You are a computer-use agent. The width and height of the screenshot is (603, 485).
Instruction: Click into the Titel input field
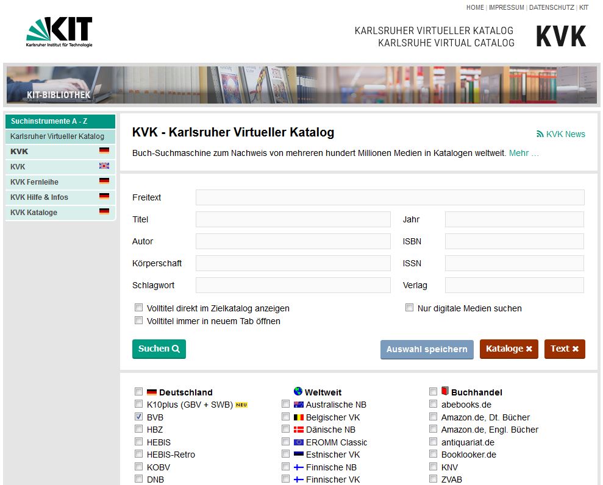click(293, 219)
